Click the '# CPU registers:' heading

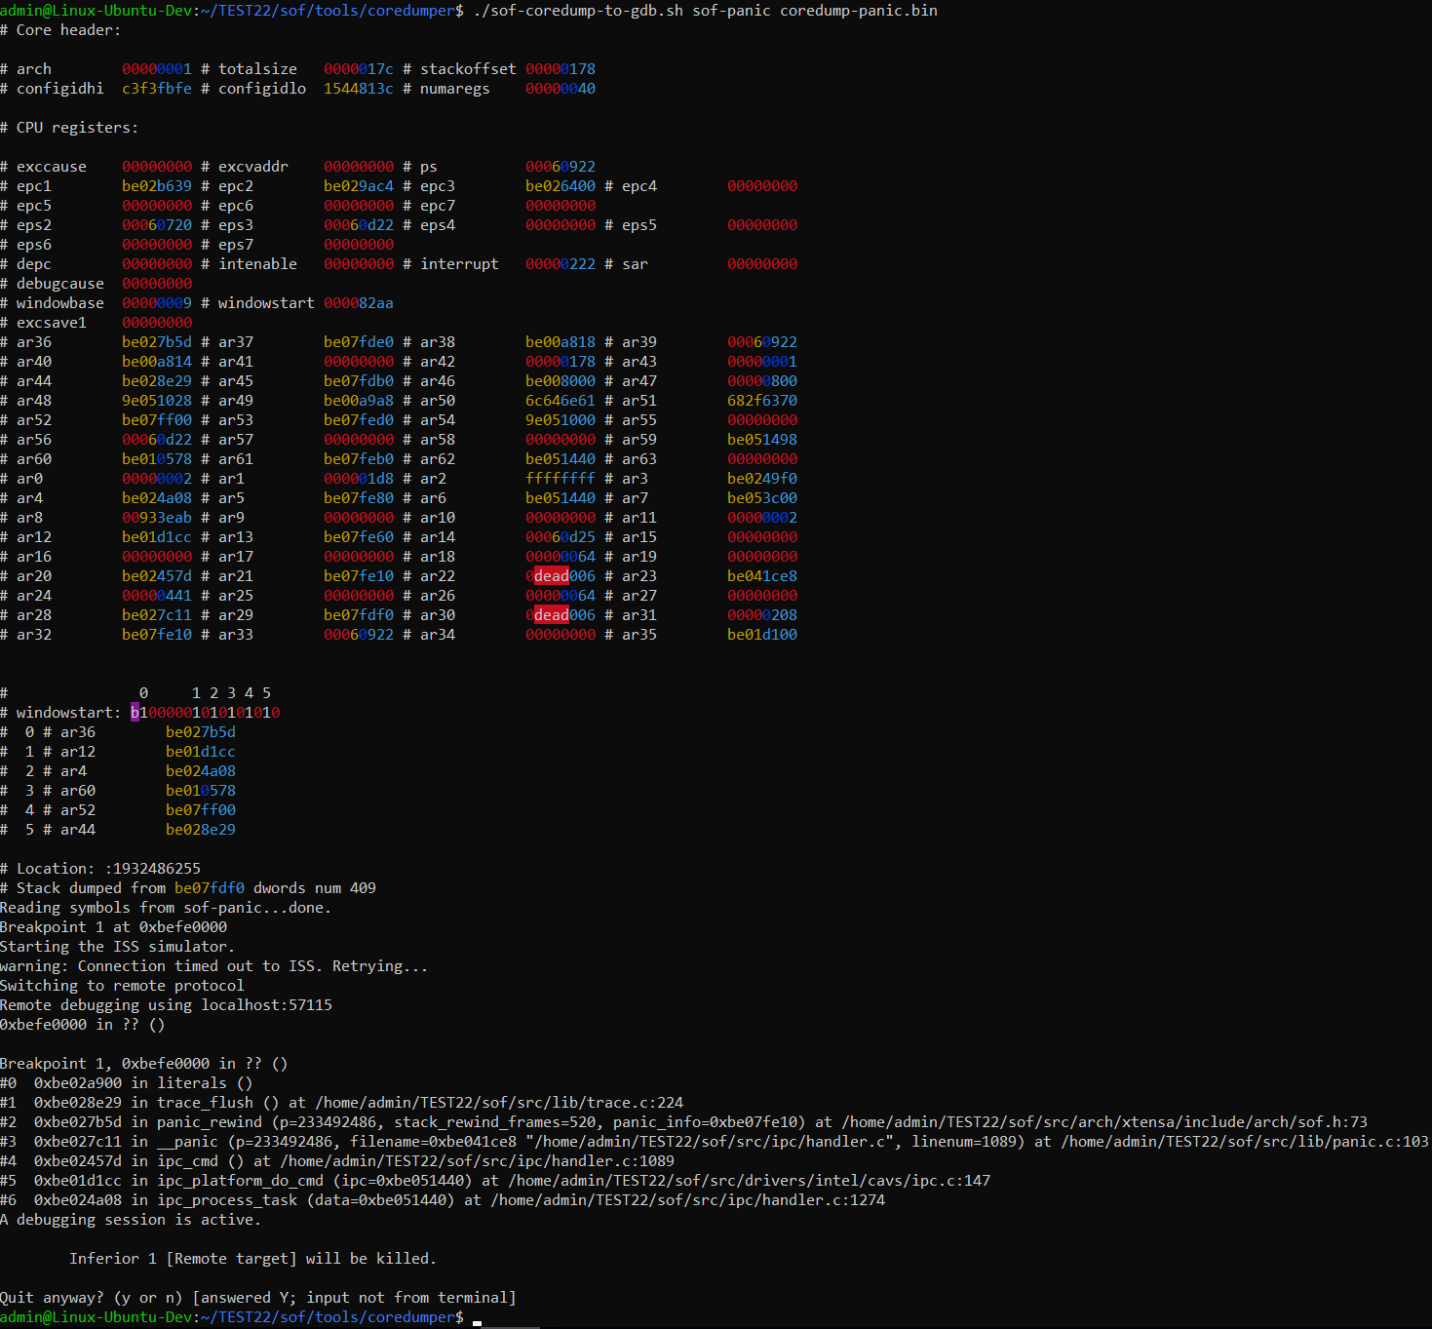click(69, 128)
